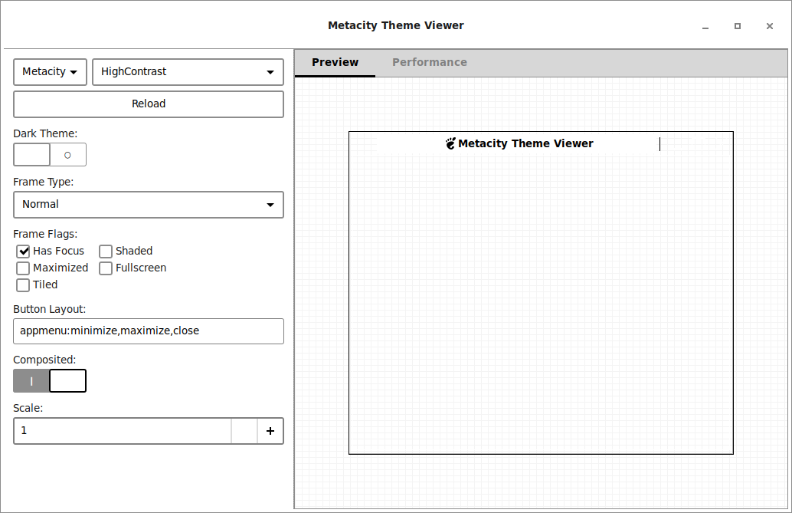Click the plus icon to increase Scale
The height and width of the screenshot is (513, 792).
coord(270,430)
